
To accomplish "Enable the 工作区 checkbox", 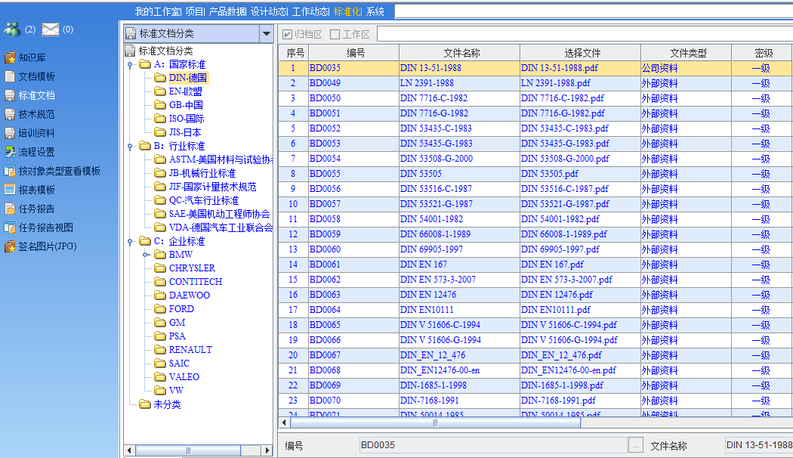I will [x=335, y=34].
